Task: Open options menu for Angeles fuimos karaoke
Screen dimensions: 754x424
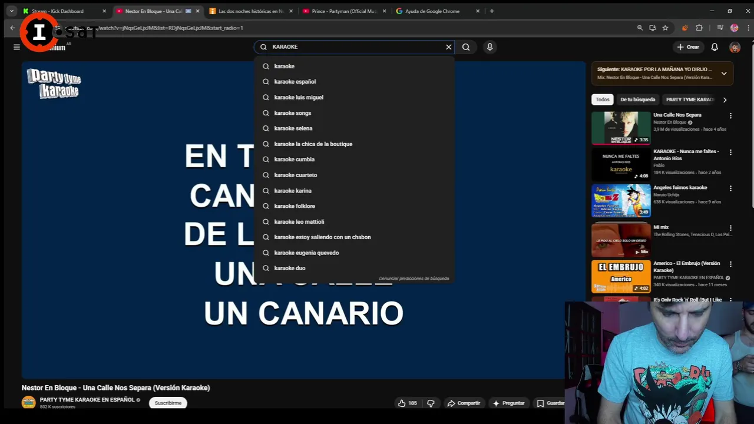Action: click(x=730, y=188)
